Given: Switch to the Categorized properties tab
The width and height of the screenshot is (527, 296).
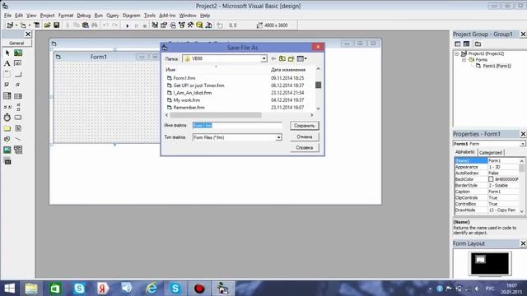Looking at the screenshot, I should (491, 152).
